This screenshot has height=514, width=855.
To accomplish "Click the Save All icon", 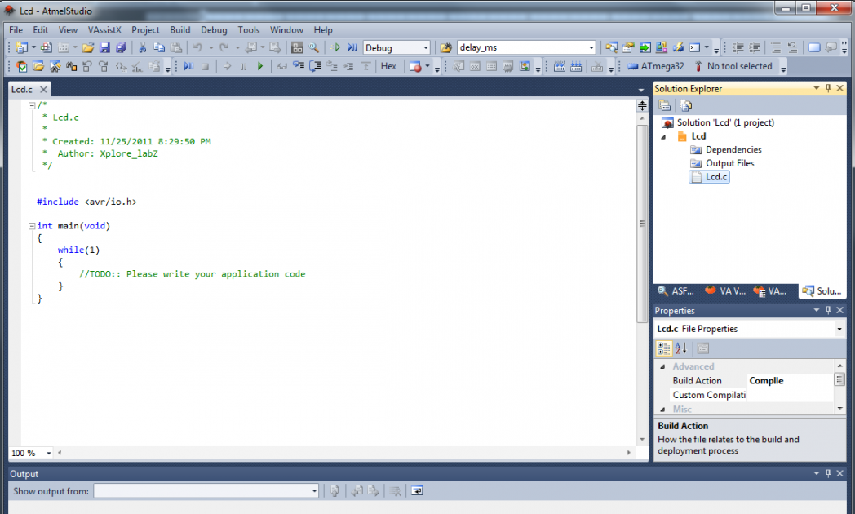I will (x=121, y=47).
